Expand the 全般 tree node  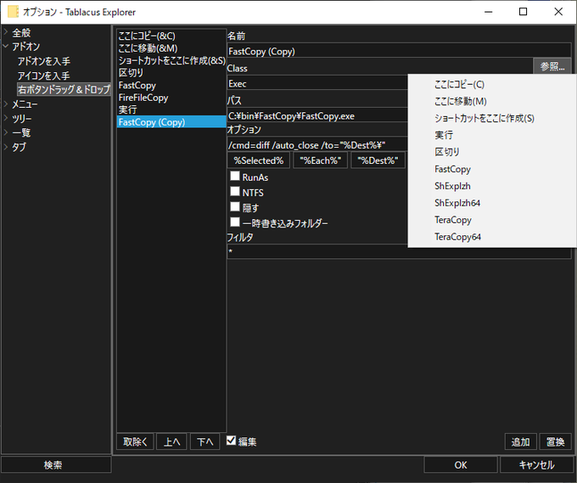(x=6, y=33)
